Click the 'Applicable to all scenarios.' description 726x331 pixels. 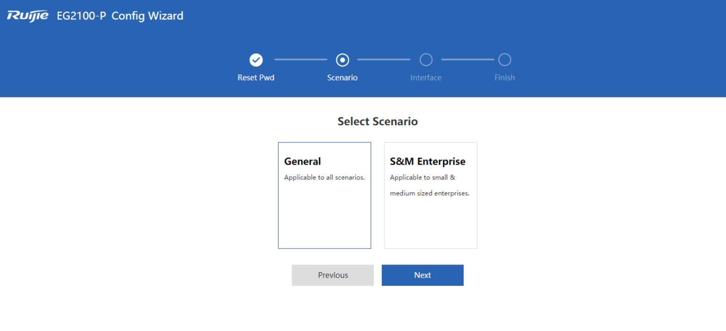[325, 178]
